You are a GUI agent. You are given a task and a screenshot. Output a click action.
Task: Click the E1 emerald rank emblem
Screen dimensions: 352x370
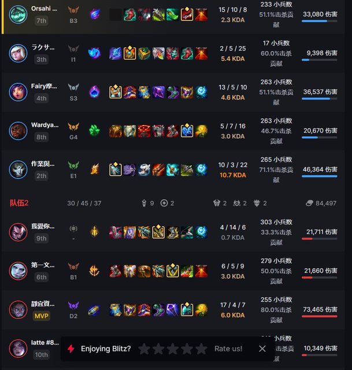point(73,165)
